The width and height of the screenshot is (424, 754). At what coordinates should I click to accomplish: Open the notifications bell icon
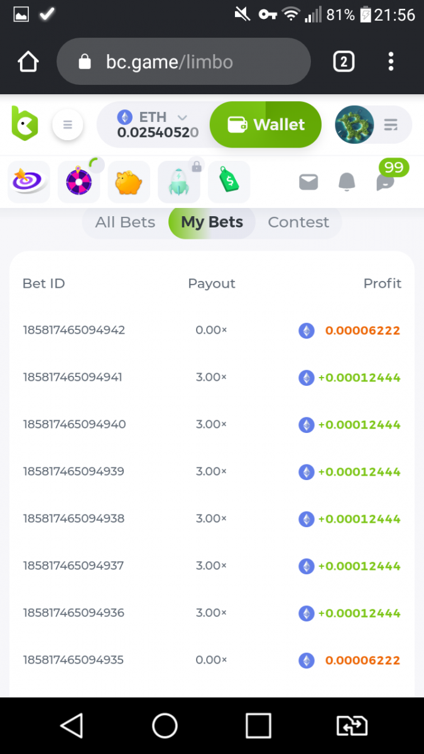click(347, 182)
